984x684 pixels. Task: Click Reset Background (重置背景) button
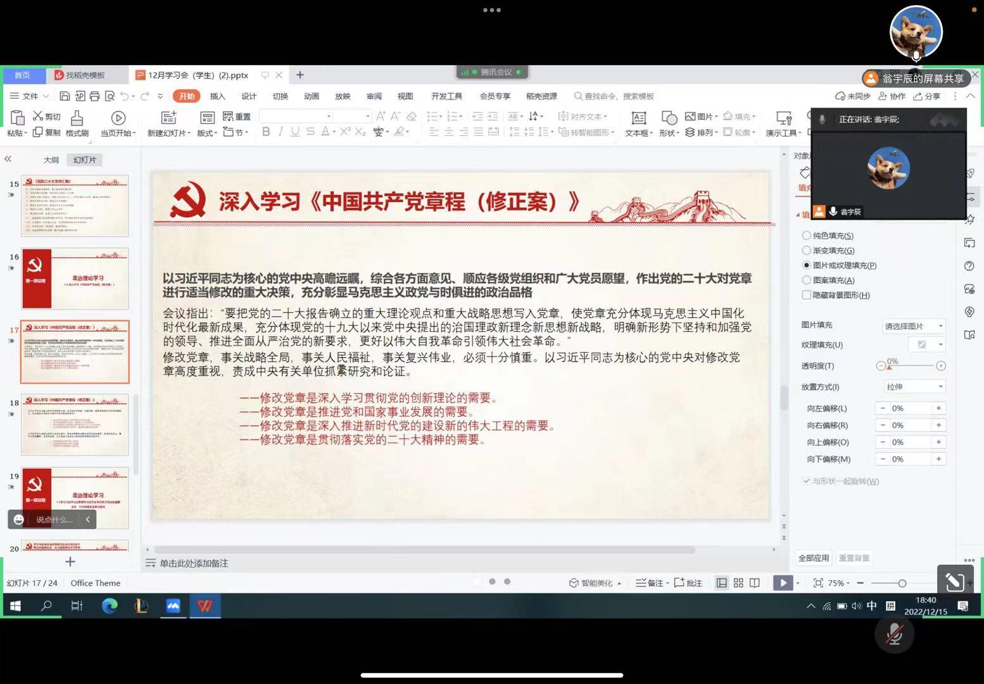[x=854, y=558]
